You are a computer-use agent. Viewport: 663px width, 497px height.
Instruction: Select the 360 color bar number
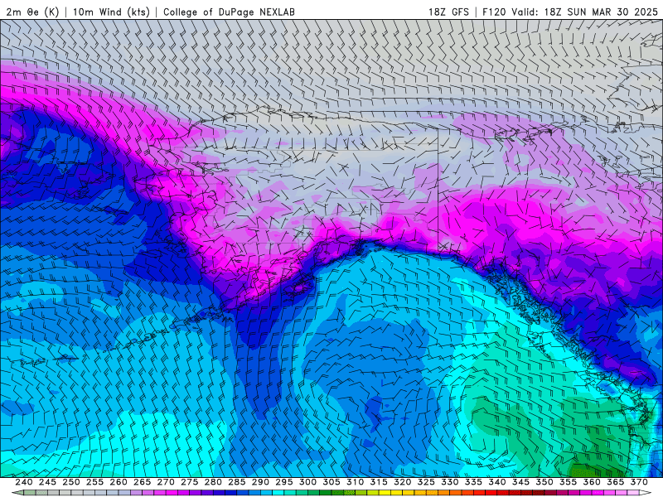(x=592, y=482)
